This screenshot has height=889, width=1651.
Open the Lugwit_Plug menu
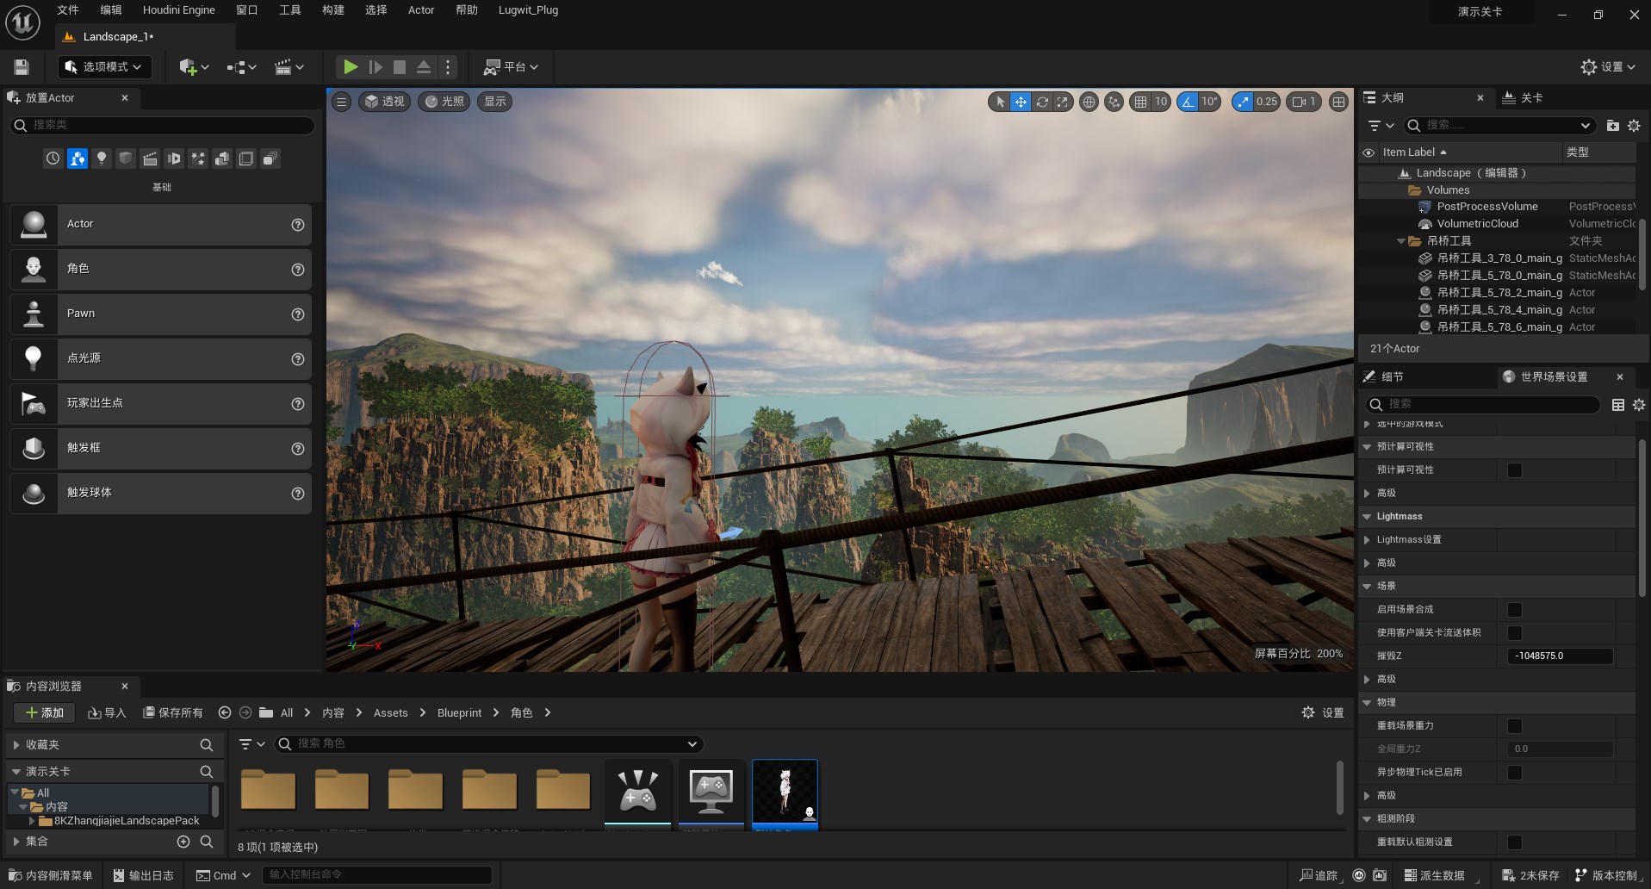528,10
